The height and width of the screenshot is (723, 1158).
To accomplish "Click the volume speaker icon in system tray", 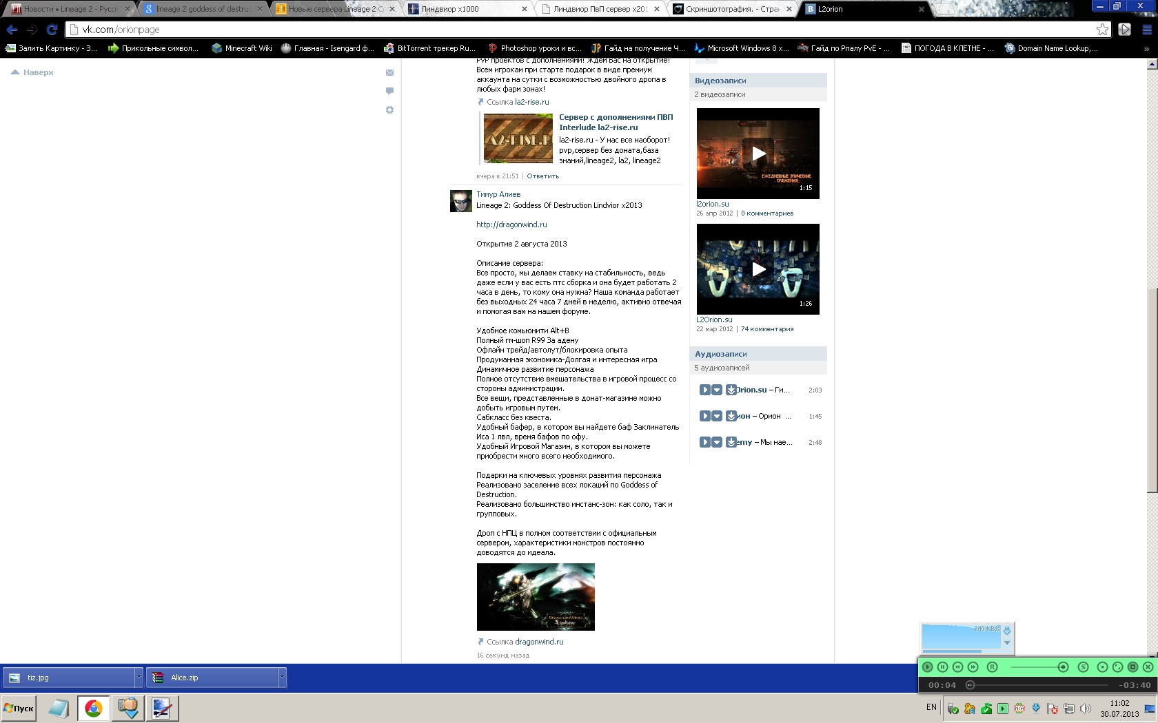I will [1086, 709].
